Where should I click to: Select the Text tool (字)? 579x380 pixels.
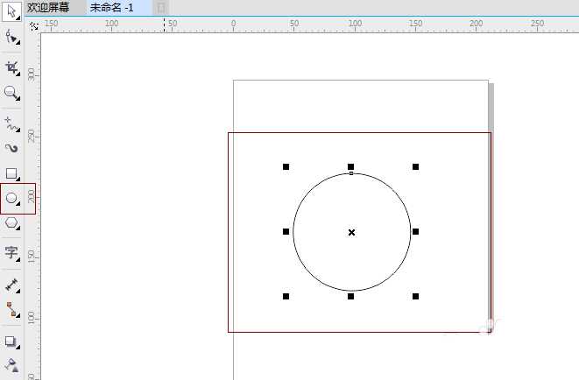click(x=11, y=253)
